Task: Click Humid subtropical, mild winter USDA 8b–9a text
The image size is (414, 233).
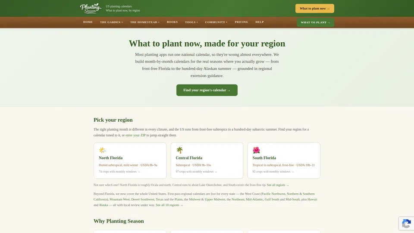Action: point(128,165)
